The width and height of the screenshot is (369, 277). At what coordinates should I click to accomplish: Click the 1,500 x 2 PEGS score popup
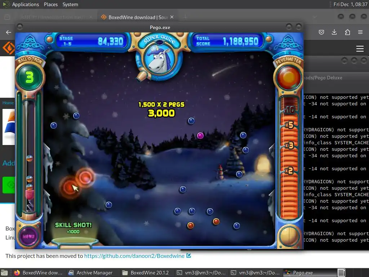coord(161,109)
